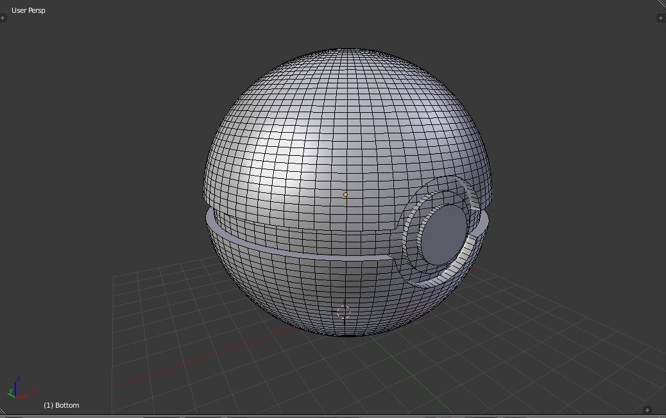Click the 'User Persp' view label
Viewport: 666px width, 418px height.
point(28,10)
